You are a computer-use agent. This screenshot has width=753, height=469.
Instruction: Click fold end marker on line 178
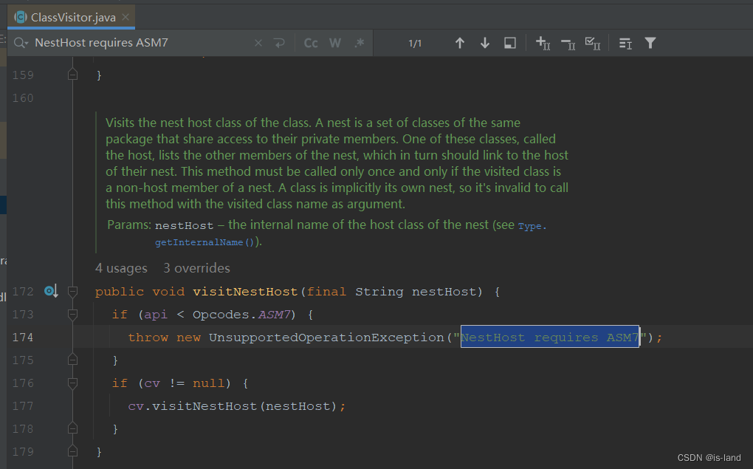tap(72, 428)
